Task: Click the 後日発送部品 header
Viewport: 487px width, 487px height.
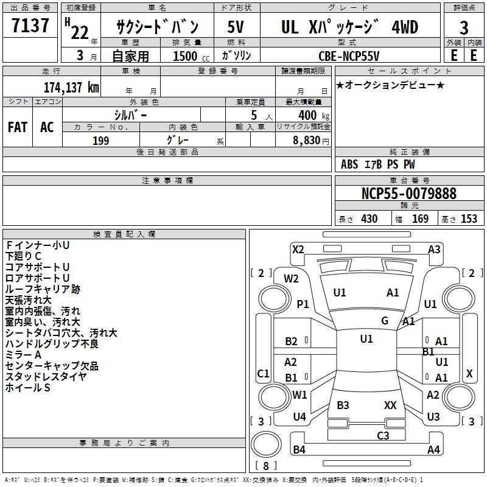Action: [x=167, y=152]
